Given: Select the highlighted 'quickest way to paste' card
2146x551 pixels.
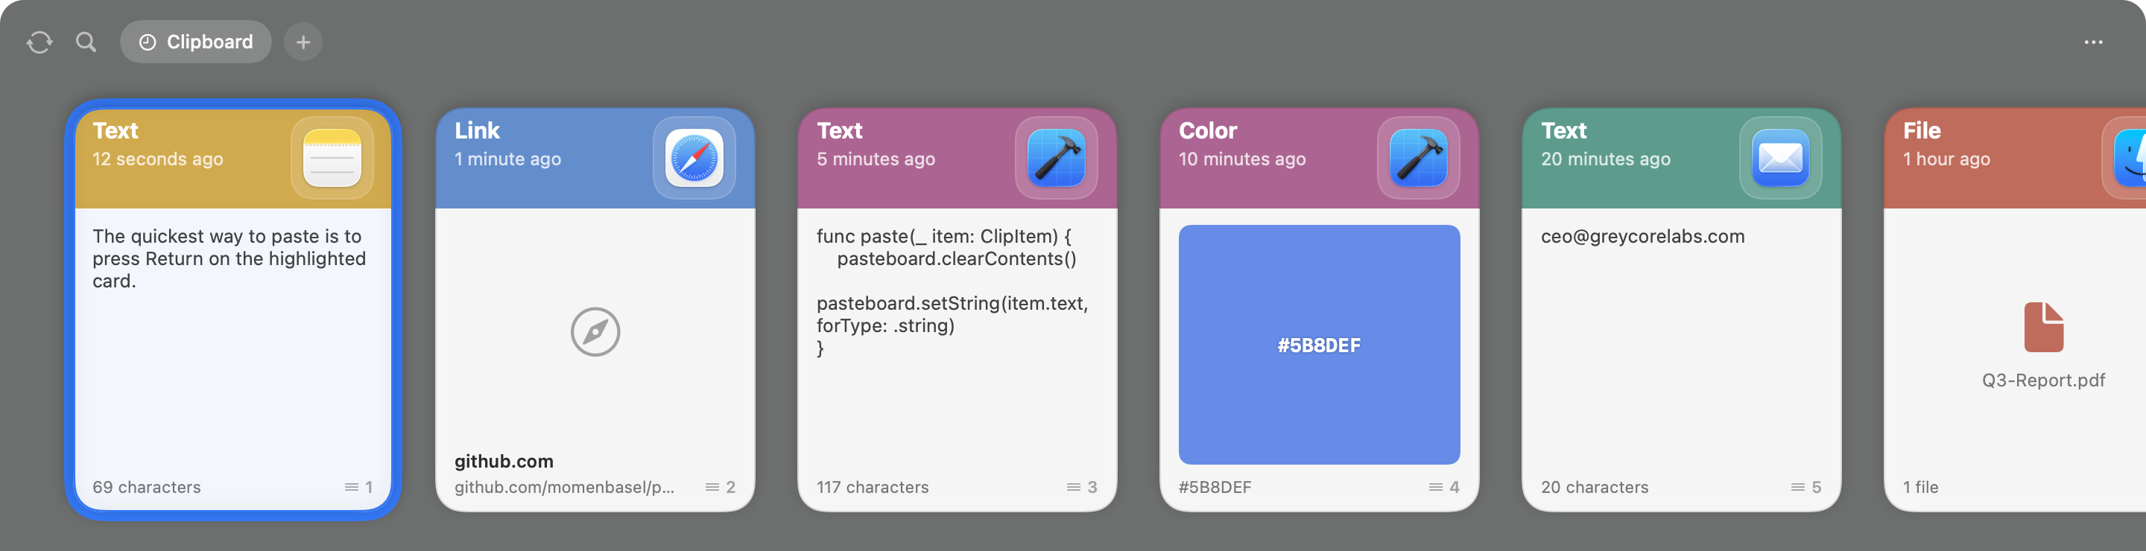Looking at the screenshot, I should pyautogui.click(x=233, y=310).
